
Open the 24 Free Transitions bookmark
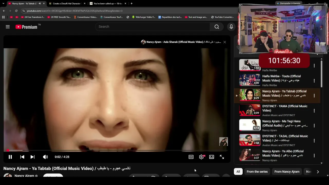tap(32, 17)
